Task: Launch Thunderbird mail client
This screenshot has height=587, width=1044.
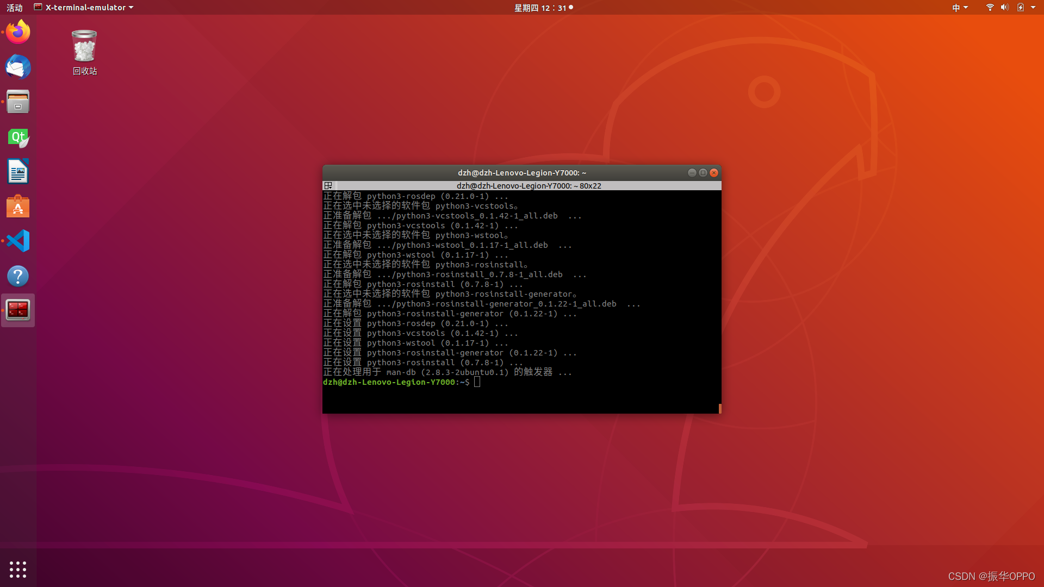Action: click(x=18, y=67)
